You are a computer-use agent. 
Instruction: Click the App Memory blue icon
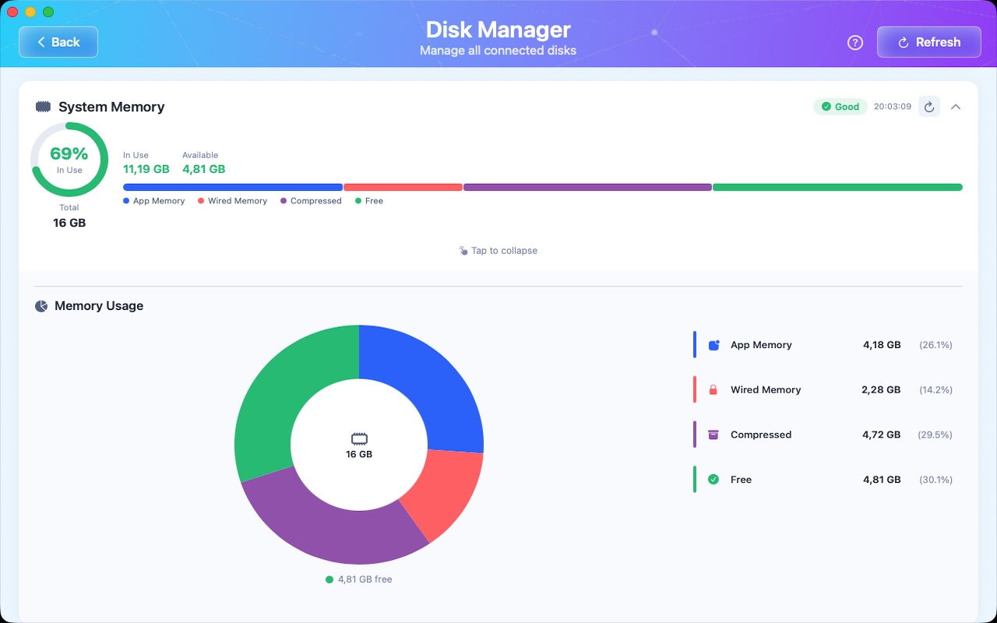click(713, 345)
